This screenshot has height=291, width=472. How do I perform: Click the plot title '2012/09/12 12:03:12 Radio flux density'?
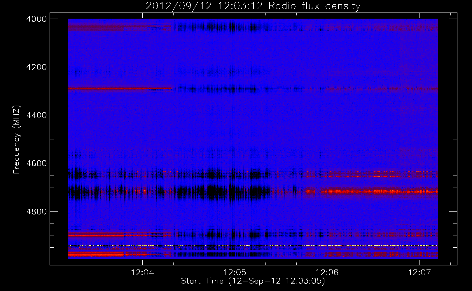253,6
